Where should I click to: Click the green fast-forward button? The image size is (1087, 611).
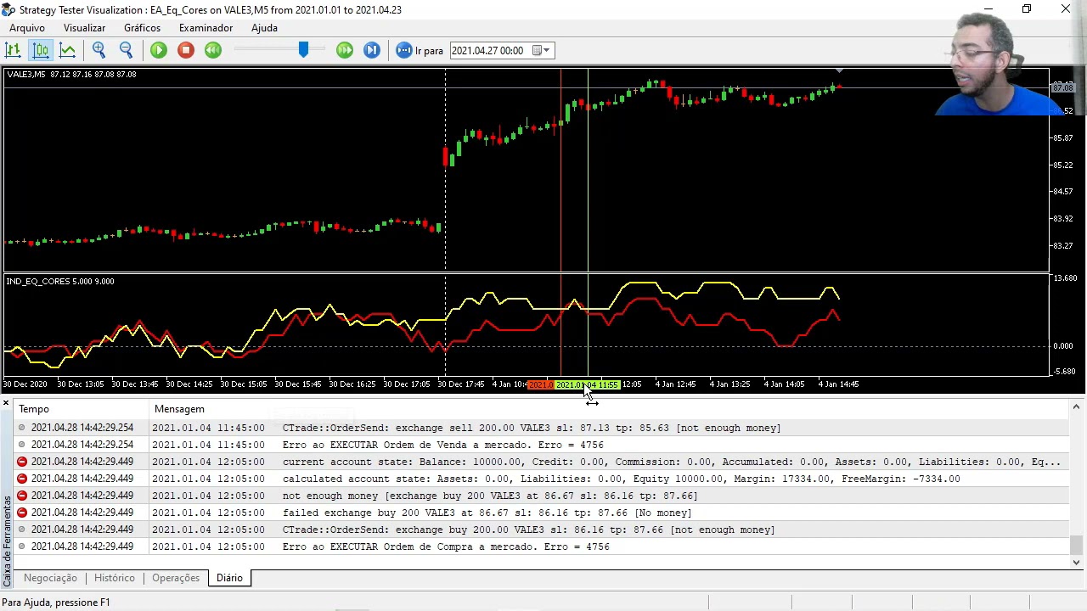click(x=345, y=50)
